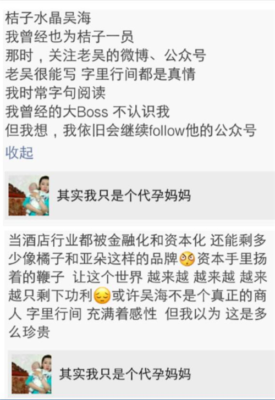Click the line starting 当酒店行业都被金融化
Image resolution: width=275 pixels, height=400 pixels.
(x=137, y=241)
